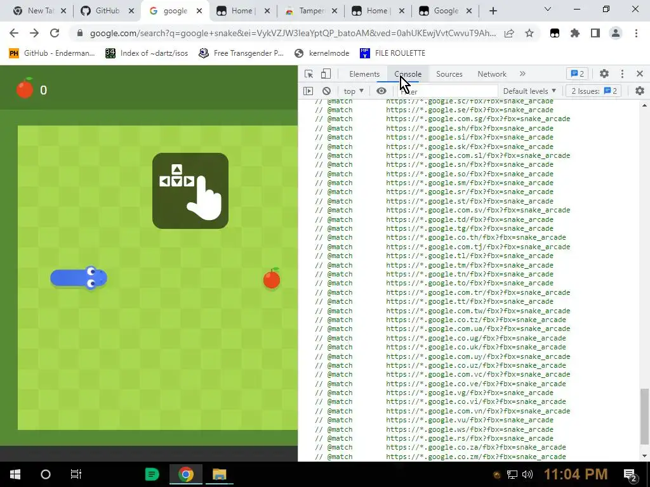Expand more DevTools tabs chevron
Image resolution: width=650 pixels, height=487 pixels.
click(x=522, y=74)
